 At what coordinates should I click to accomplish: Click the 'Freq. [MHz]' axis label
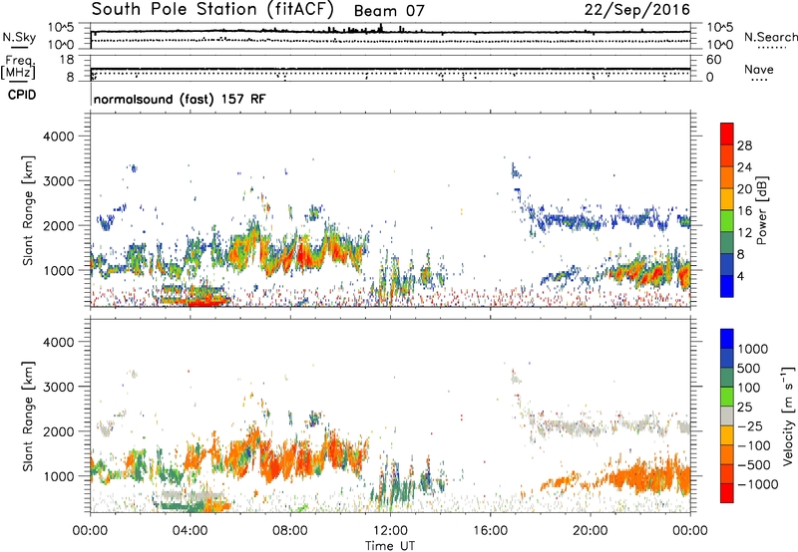point(18,67)
